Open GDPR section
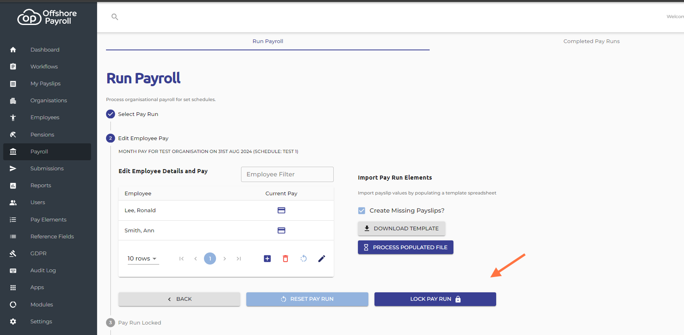Image resolution: width=684 pixels, height=335 pixels. (x=47, y=253)
